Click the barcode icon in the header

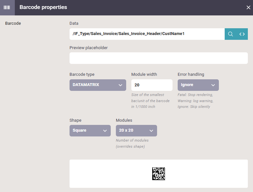pos(7,7)
